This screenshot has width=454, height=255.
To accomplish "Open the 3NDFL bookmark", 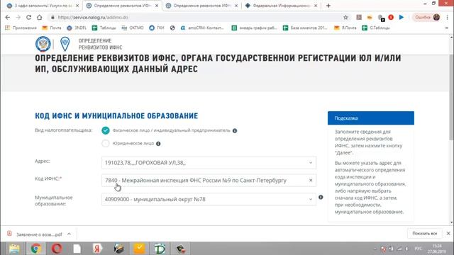I will pyautogui.click(x=77, y=28).
